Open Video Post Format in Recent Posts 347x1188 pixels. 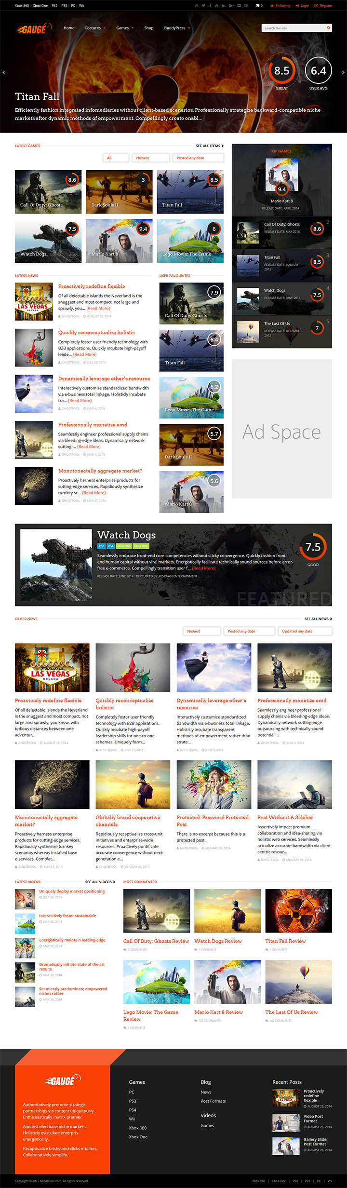[313, 1119]
